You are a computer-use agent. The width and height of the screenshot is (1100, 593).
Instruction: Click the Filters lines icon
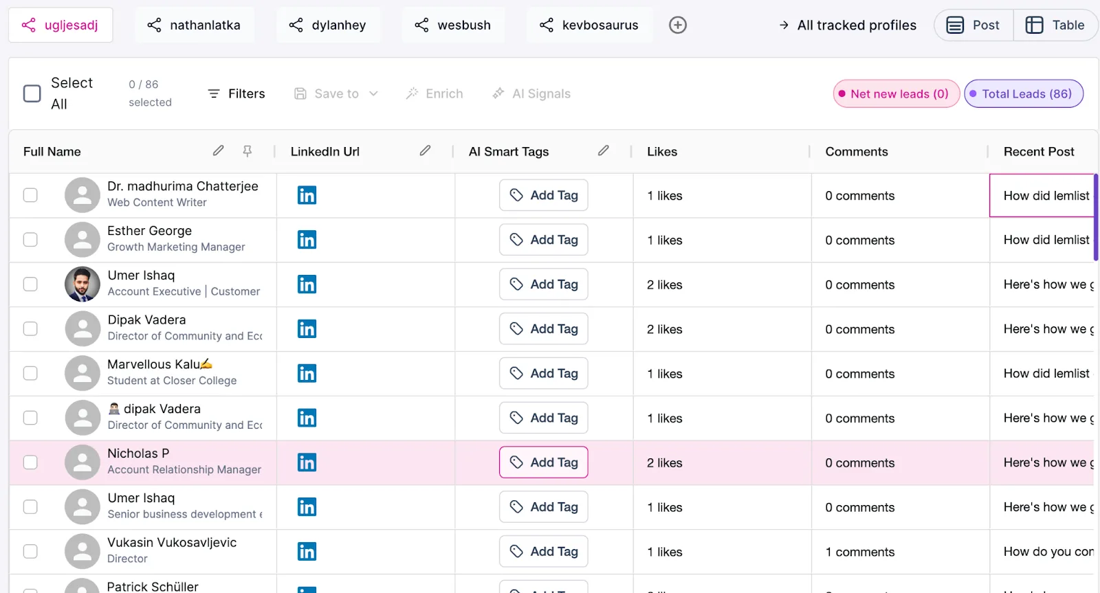click(214, 93)
